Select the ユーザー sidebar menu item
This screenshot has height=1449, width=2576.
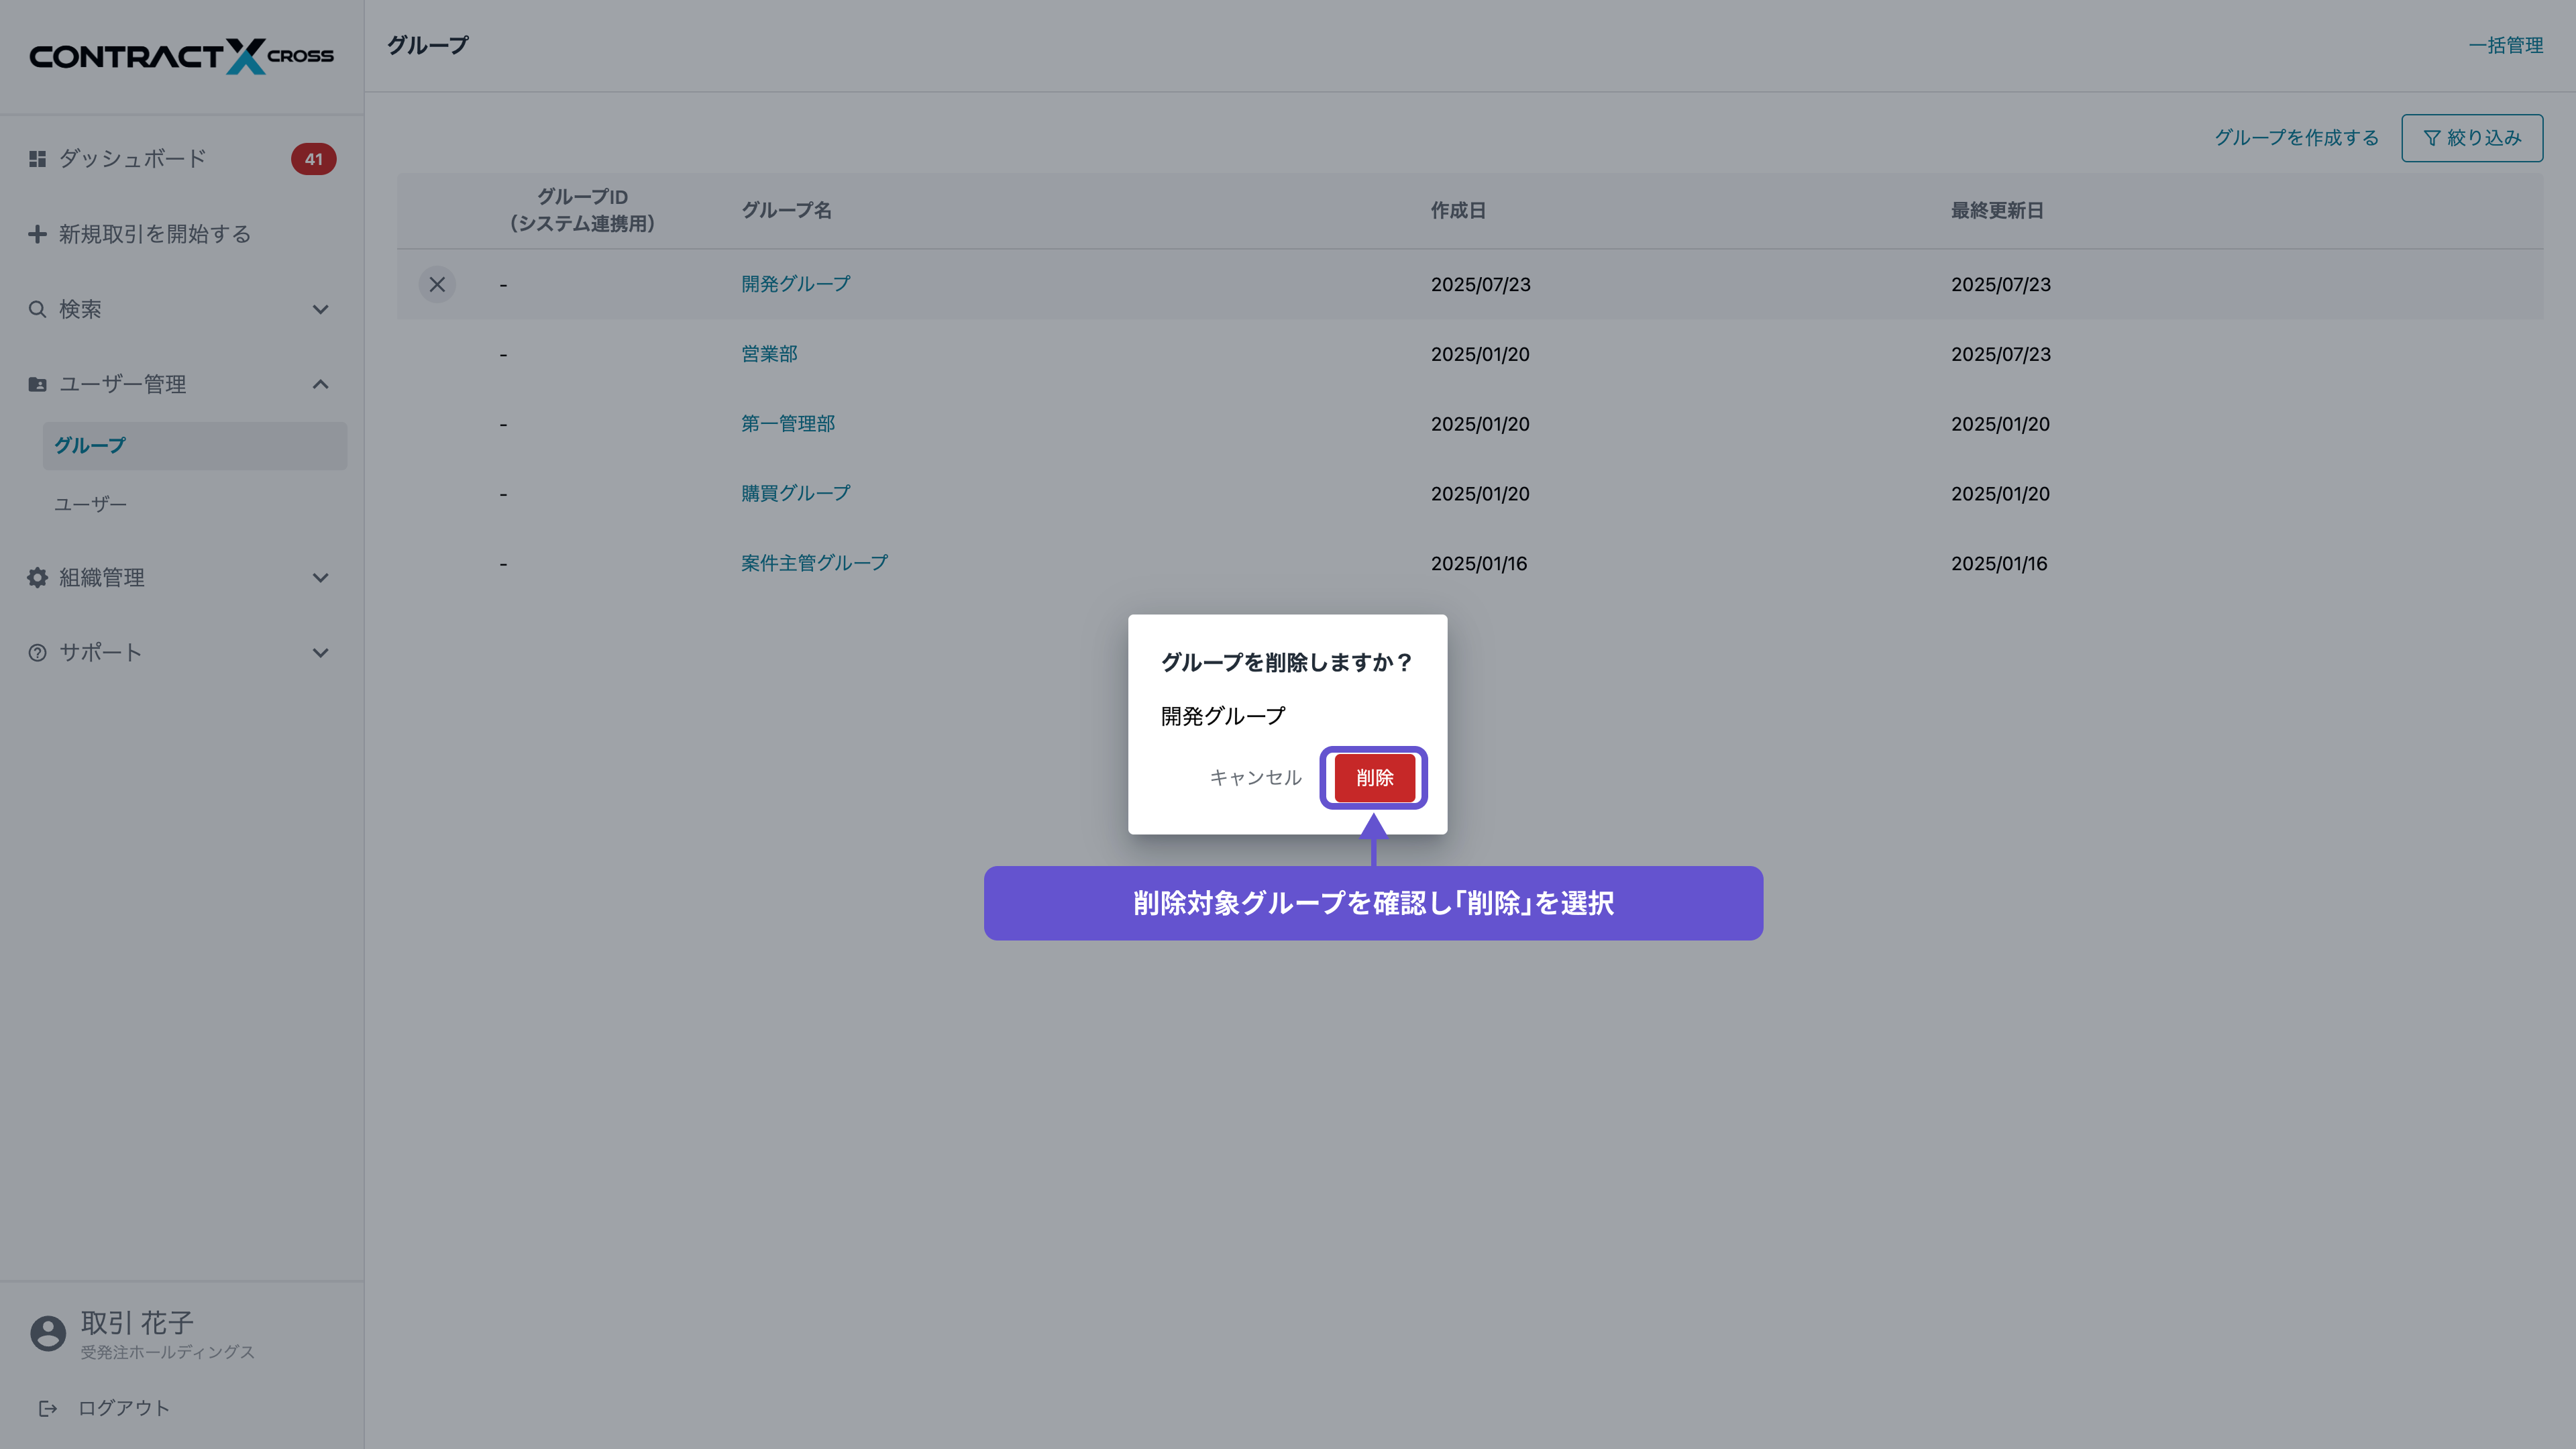[90, 504]
